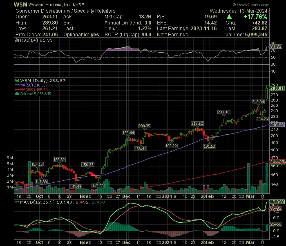Click the tall volume bar near Sep 25
The image size is (286, 246).
click(29, 177)
